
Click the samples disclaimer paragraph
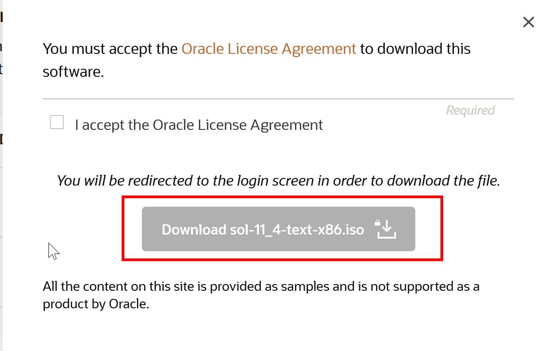pos(261,295)
